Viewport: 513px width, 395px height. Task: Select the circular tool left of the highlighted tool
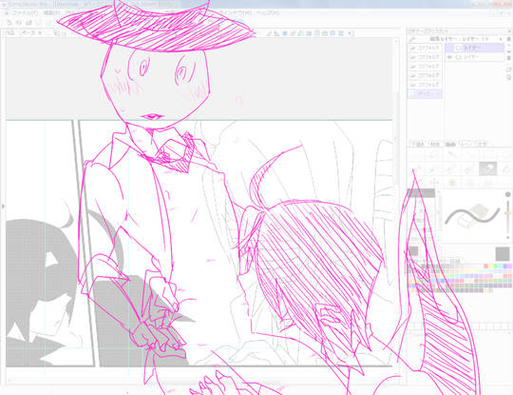tap(469, 169)
